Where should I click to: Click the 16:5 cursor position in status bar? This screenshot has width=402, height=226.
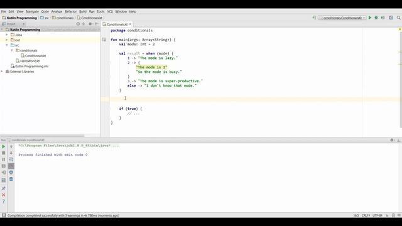pyautogui.click(x=356, y=215)
